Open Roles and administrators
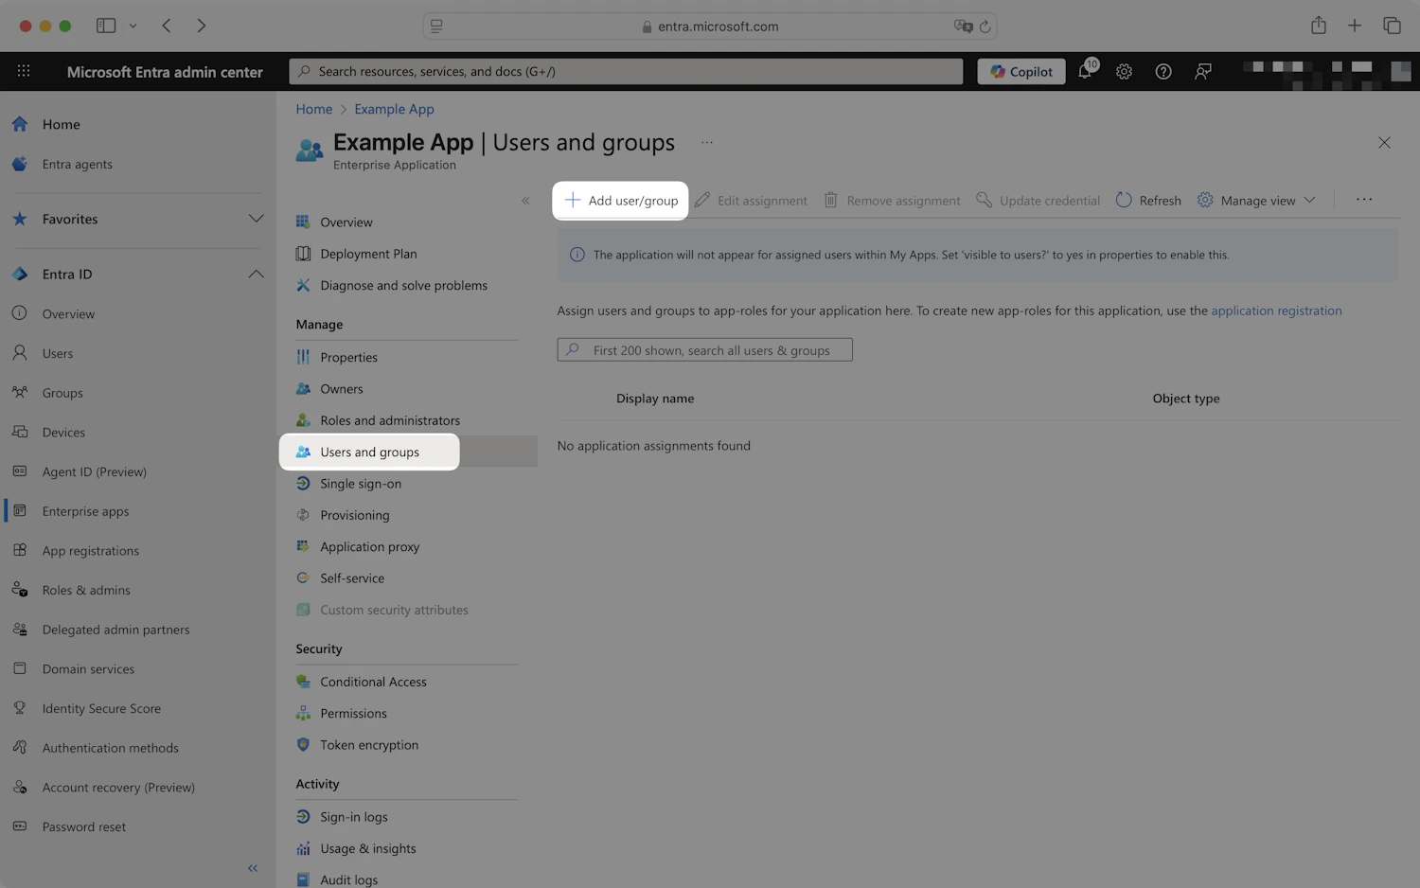The image size is (1420, 888). coord(390,420)
